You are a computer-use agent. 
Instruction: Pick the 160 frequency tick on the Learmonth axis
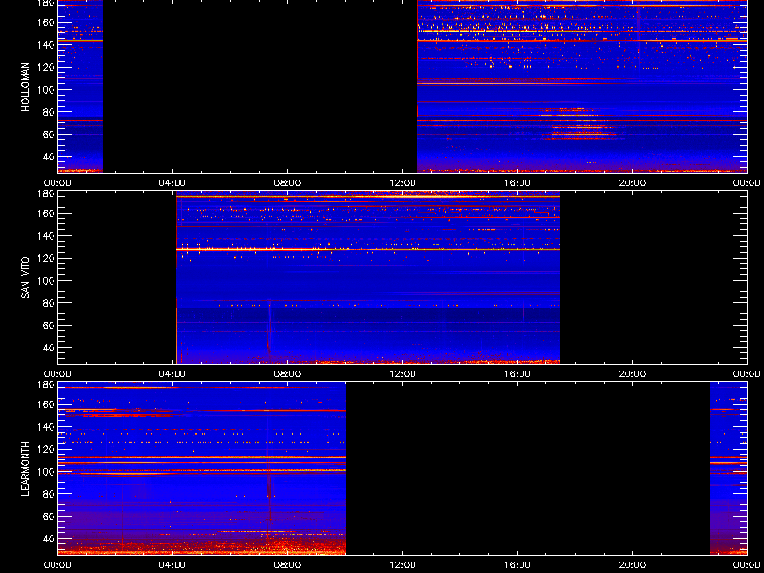point(47,404)
